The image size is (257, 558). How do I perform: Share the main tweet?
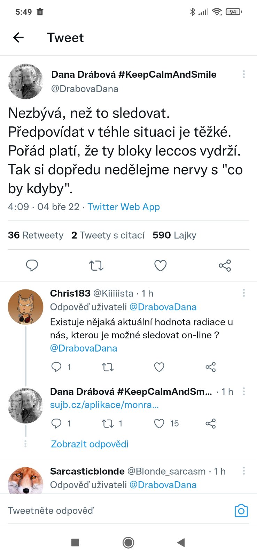click(225, 266)
